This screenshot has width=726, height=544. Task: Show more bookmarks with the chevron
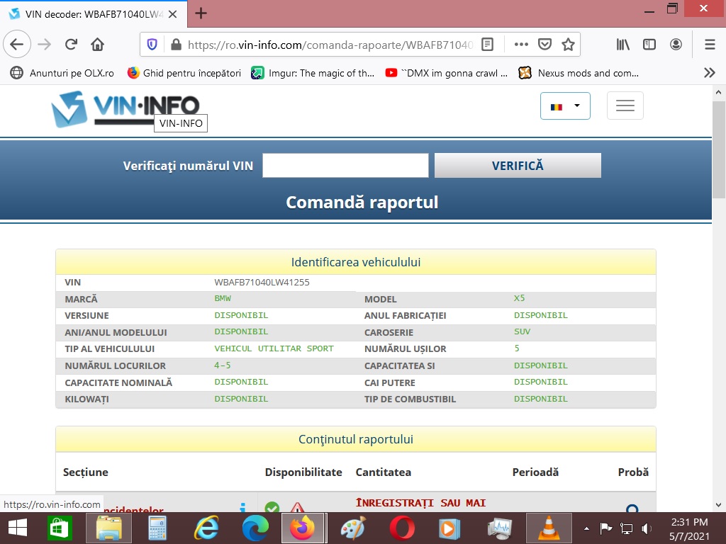coord(709,73)
